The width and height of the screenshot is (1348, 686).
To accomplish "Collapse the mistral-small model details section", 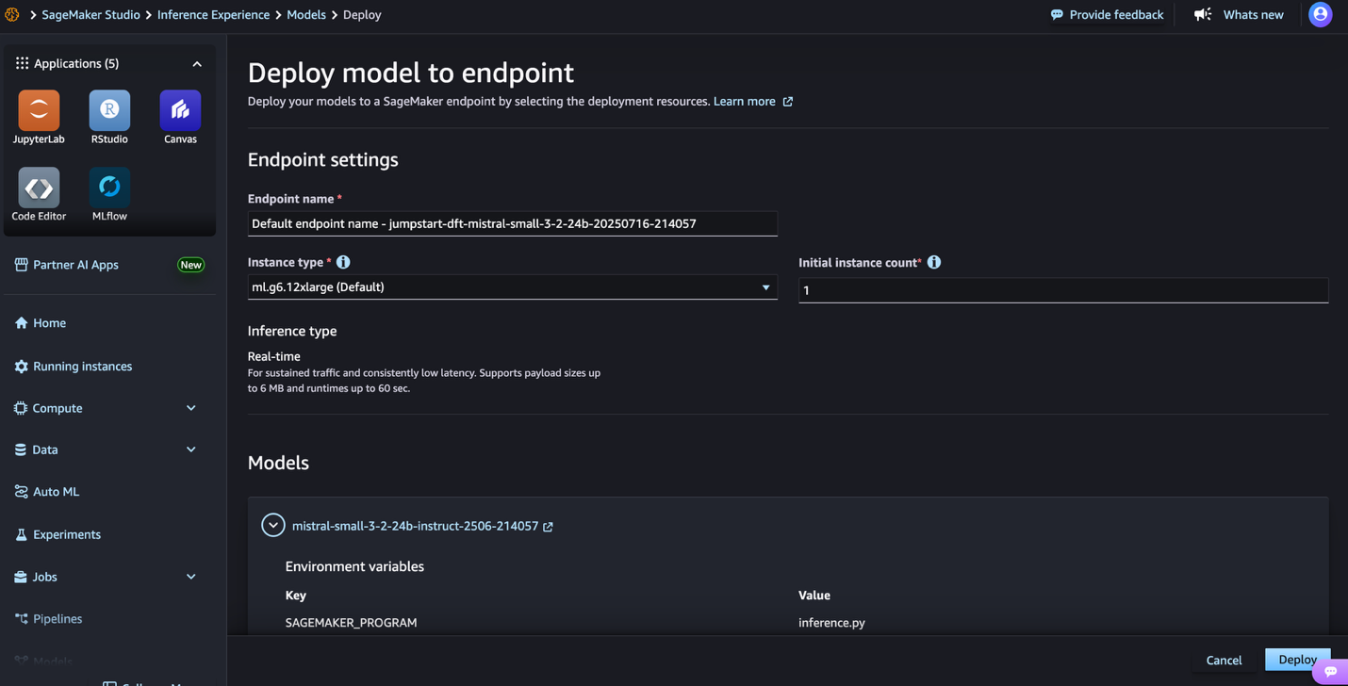I will click(273, 525).
